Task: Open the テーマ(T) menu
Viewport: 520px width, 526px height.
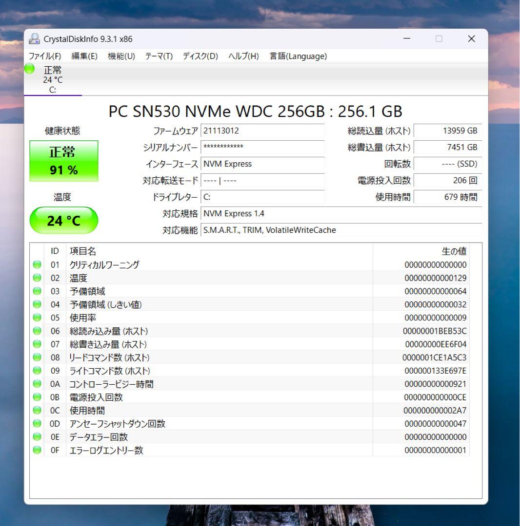Action: point(159,56)
